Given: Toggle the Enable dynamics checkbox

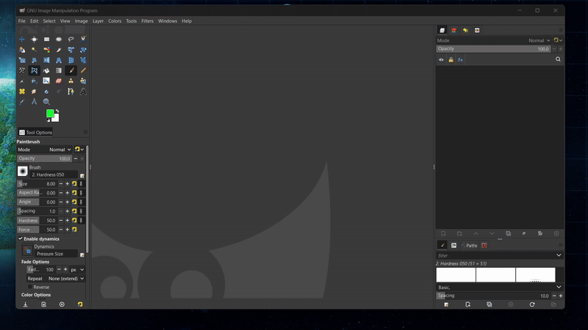Looking at the screenshot, I should tap(21, 239).
